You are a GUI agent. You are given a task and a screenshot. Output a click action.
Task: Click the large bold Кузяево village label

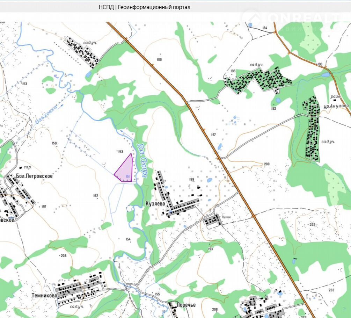click(x=155, y=203)
